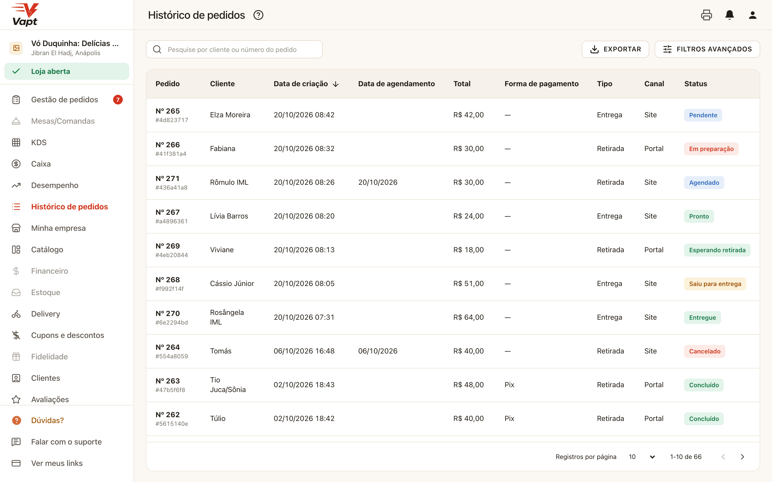
Task: Click the Cupons e descontos icon
Action: (x=16, y=335)
